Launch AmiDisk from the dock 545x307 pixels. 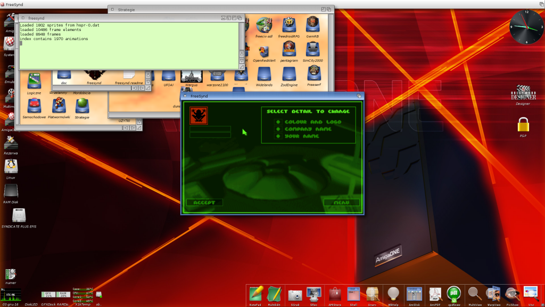coord(414,294)
